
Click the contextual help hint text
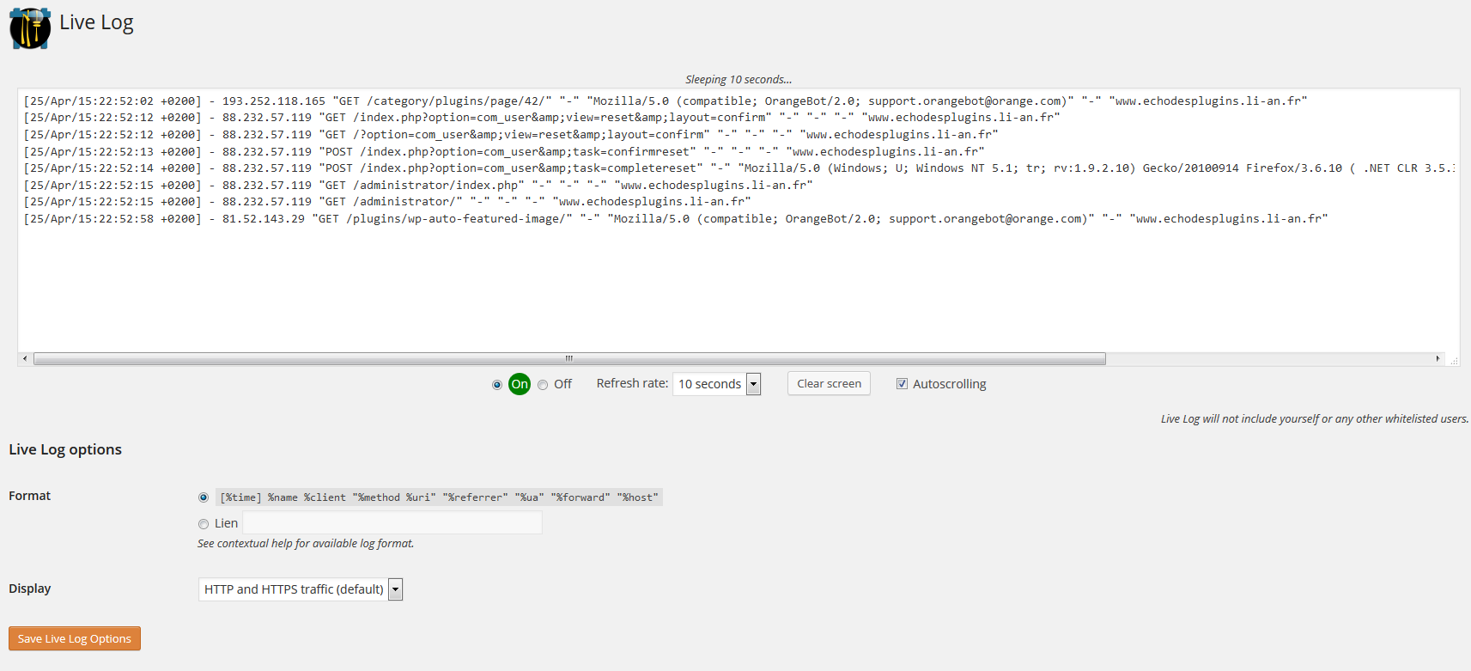[x=306, y=544]
